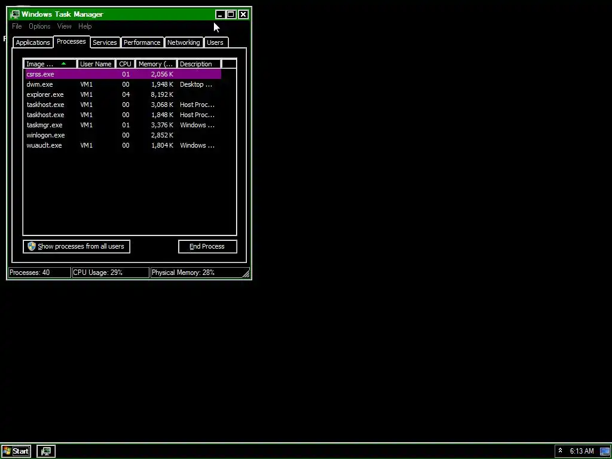Close the Task Manager window
The width and height of the screenshot is (612, 459).
(x=243, y=14)
